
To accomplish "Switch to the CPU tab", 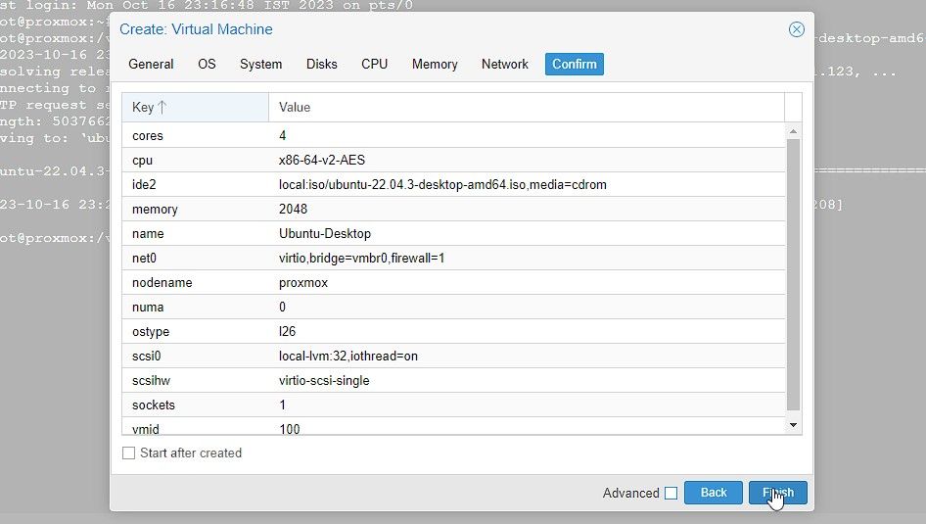I will (x=374, y=65).
